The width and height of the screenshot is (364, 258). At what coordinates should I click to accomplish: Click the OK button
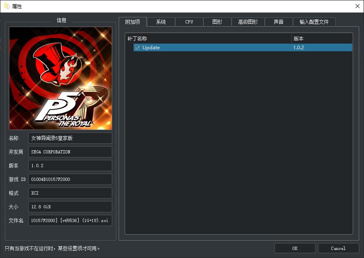point(295,248)
